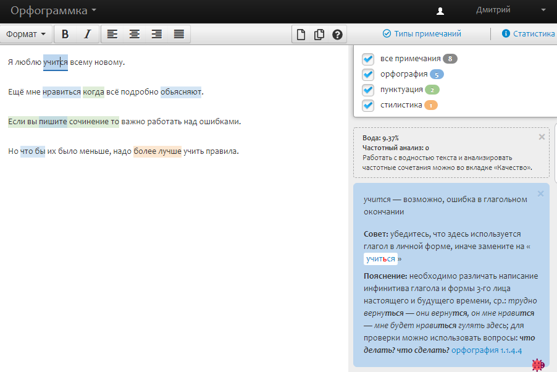This screenshot has height=372, width=557.
Task: Toggle bold formatting
Action: coord(65,34)
